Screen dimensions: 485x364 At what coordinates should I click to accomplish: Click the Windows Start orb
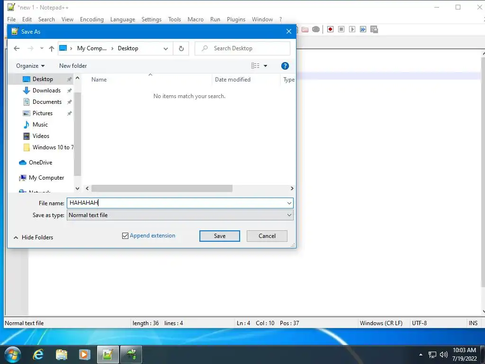click(x=13, y=355)
